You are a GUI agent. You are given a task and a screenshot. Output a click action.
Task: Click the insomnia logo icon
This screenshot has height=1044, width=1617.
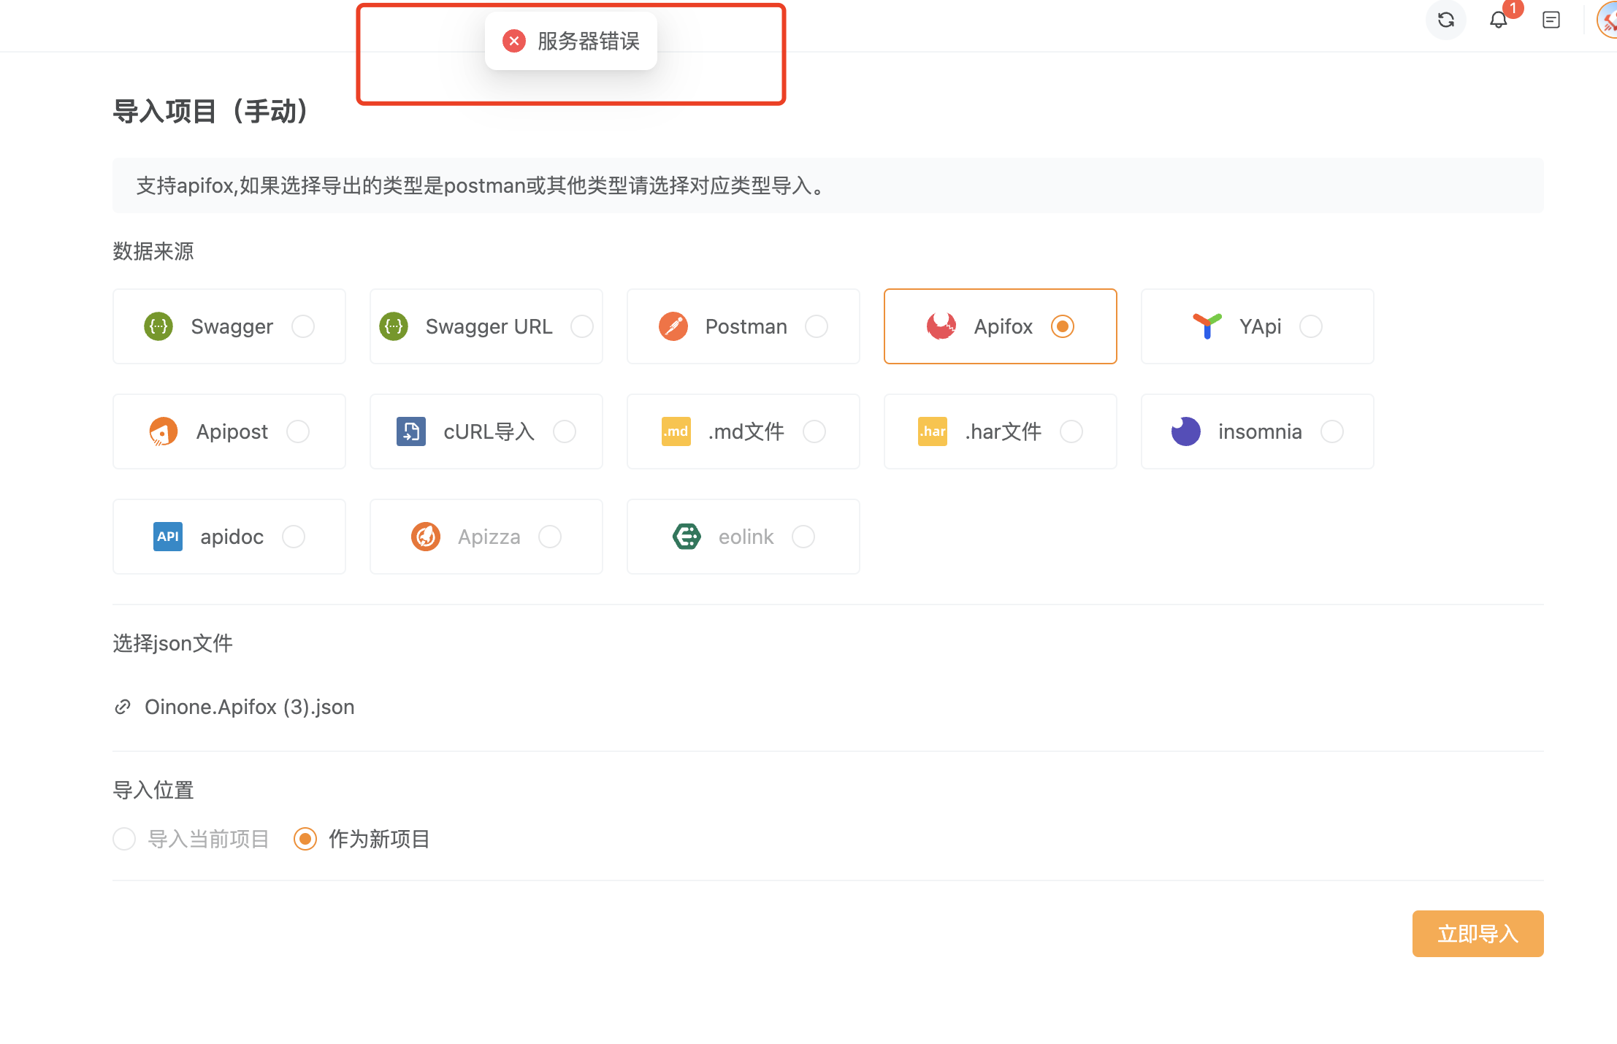point(1186,431)
